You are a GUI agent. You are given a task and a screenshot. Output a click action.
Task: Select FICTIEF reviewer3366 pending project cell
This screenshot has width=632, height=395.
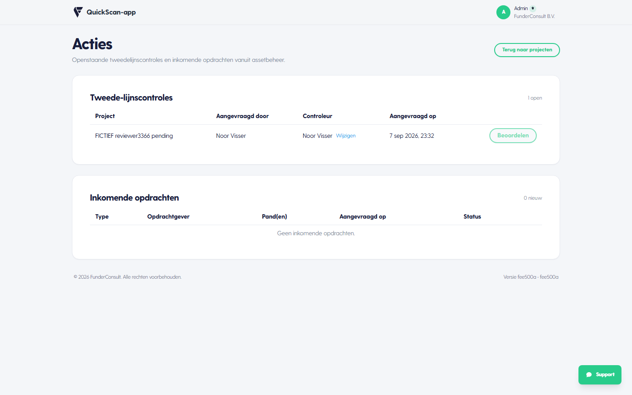coord(134,136)
